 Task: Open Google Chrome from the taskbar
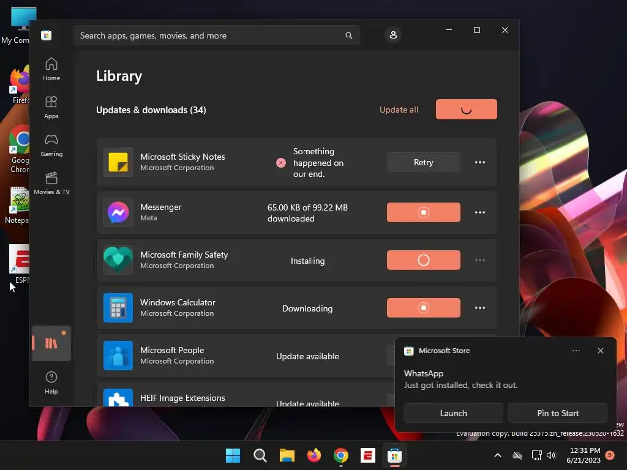point(340,455)
